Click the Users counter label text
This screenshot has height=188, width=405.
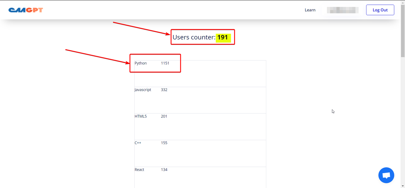[x=194, y=37]
